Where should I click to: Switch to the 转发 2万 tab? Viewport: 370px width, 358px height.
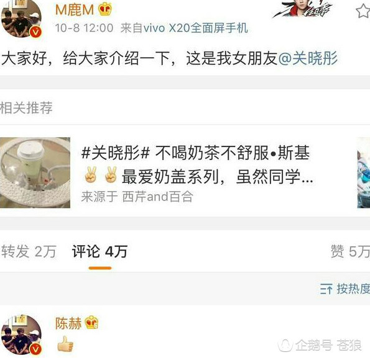[x=29, y=251]
